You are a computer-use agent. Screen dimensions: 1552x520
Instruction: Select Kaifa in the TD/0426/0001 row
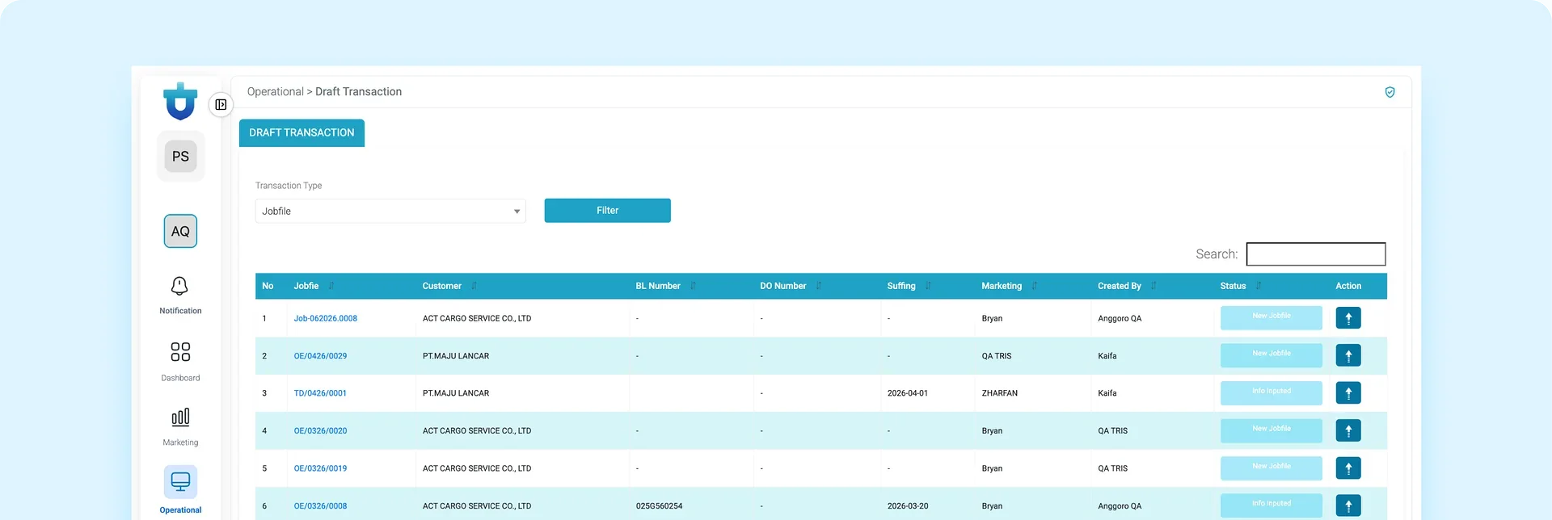pos(1107,393)
